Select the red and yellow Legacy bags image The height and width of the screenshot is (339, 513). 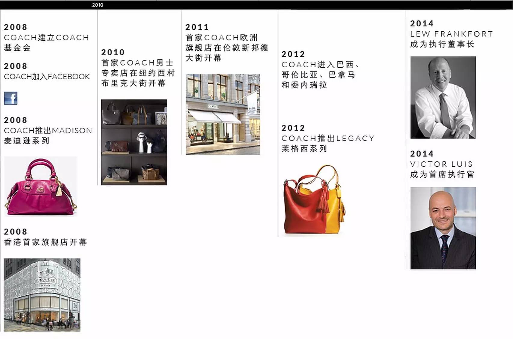click(x=314, y=199)
